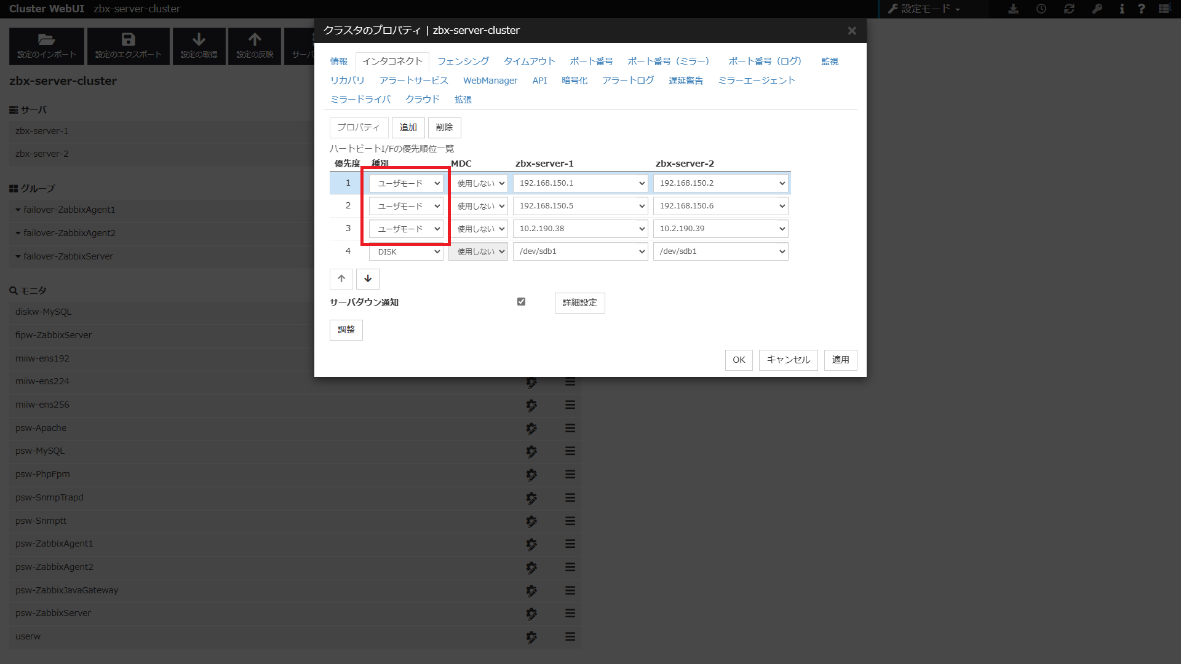Switch to the フェンシング tab
Viewport: 1181px width, 664px height.
pyautogui.click(x=463, y=61)
